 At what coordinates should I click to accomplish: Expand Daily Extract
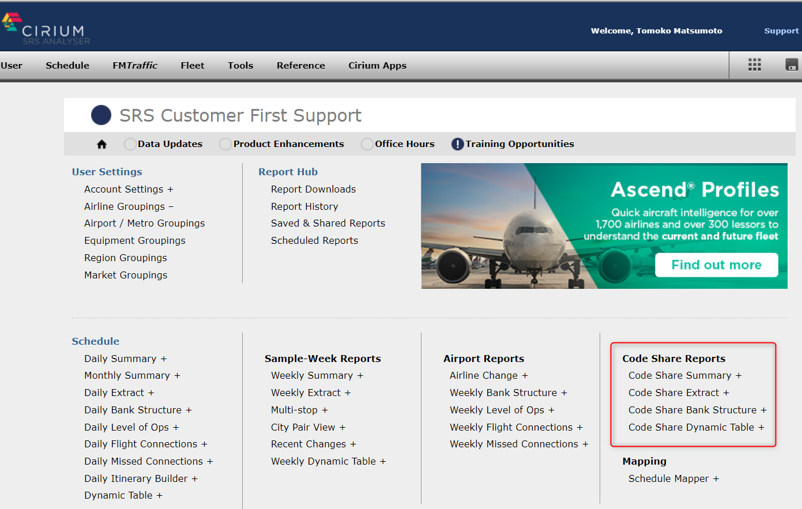(119, 393)
